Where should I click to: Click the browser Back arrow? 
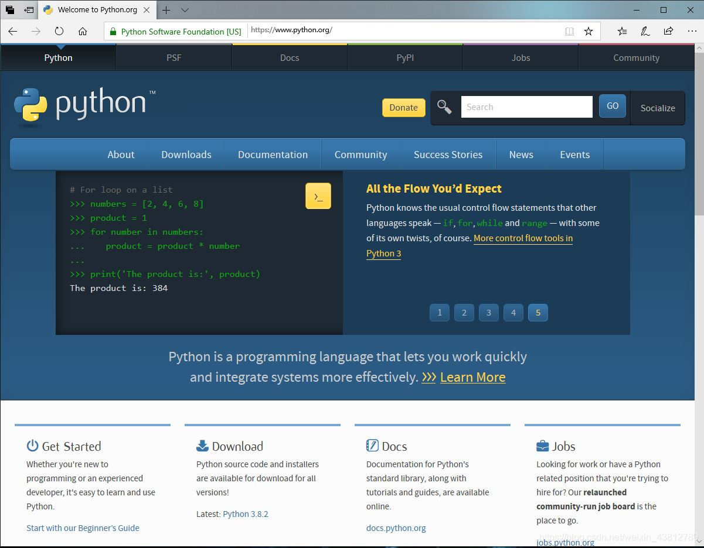(x=13, y=31)
